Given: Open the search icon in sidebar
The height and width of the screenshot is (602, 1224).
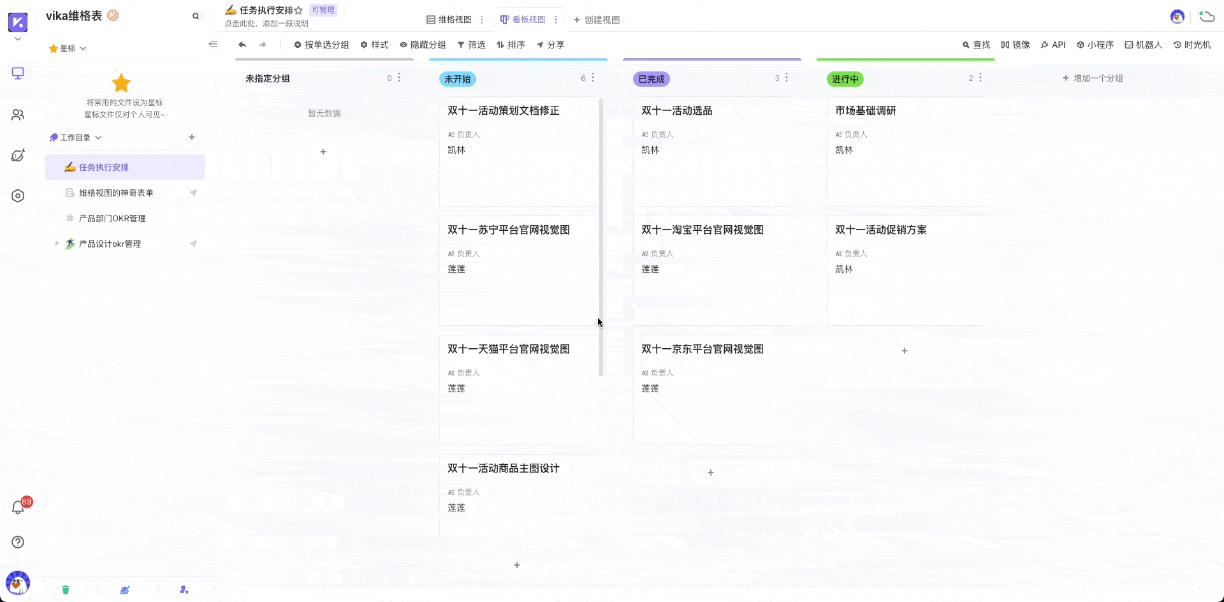Looking at the screenshot, I should click(196, 17).
